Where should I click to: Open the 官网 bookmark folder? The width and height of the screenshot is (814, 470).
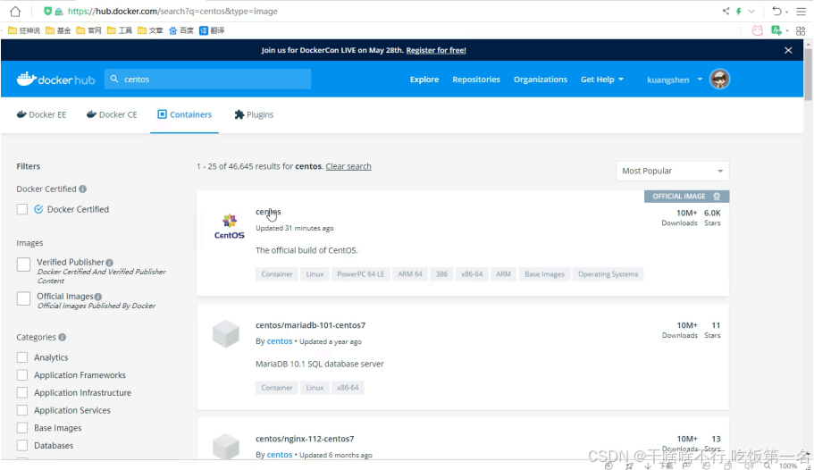tap(88, 30)
